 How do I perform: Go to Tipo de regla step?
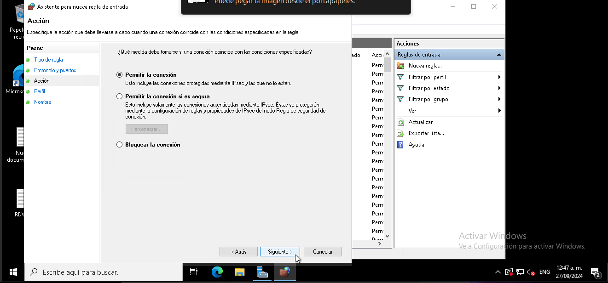coord(48,60)
